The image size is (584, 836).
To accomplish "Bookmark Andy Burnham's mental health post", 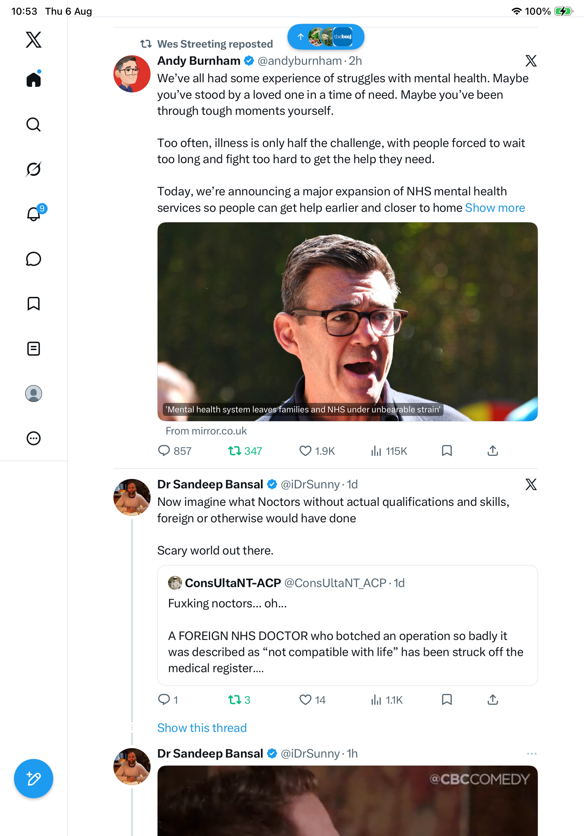I will coord(447,451).
